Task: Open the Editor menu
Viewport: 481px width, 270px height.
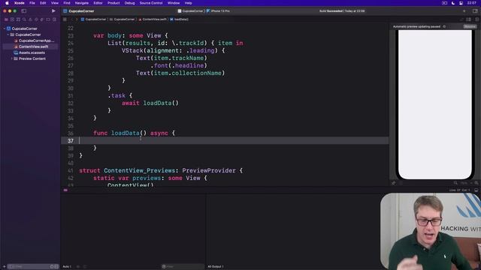Action: [98, 3]
